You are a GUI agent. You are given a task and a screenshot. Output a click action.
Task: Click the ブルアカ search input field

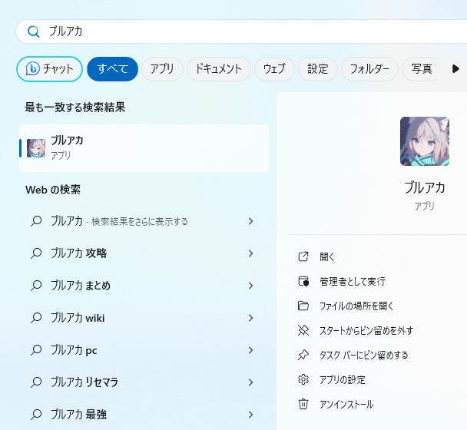click(241, 31)
